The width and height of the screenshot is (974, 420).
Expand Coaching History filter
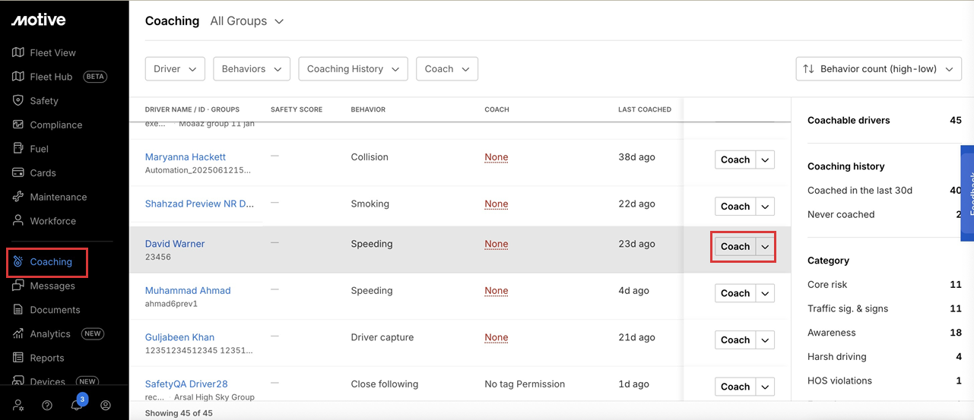353,69
